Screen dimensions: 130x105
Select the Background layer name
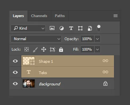point(50,84)
